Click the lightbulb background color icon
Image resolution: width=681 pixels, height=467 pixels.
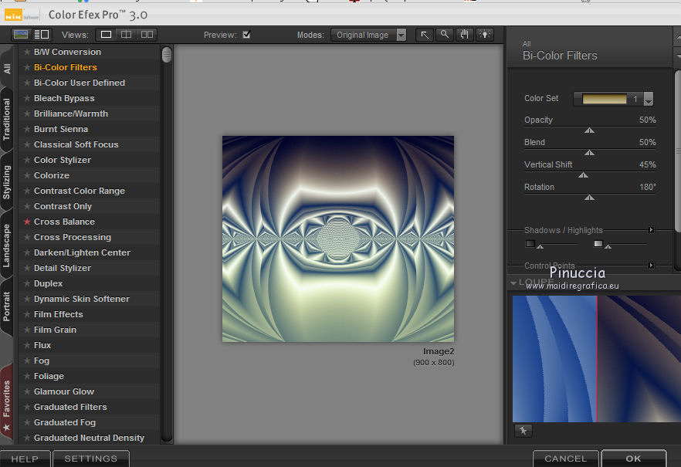point(485,35)
